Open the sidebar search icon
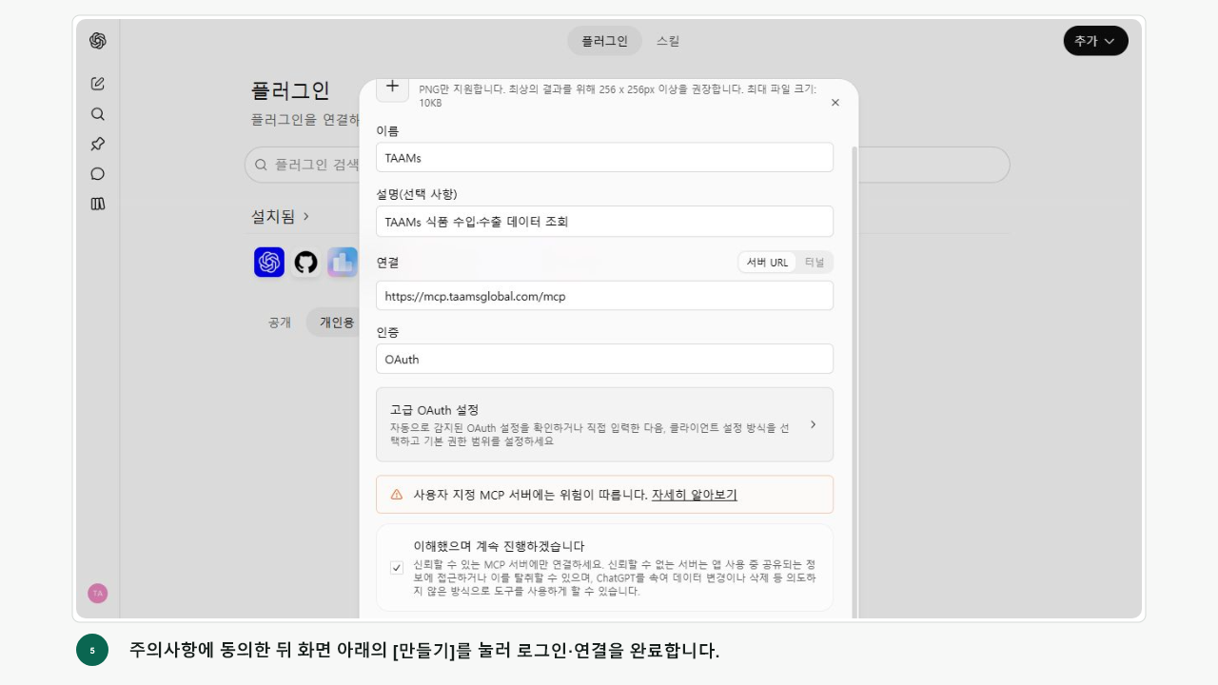 [97, 114]
